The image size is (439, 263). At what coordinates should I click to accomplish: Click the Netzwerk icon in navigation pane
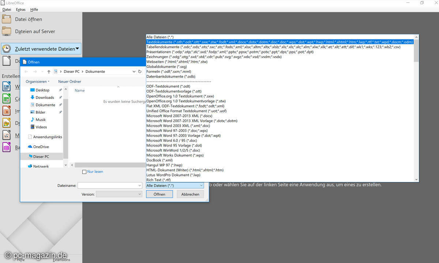click(x=30, y=166)
